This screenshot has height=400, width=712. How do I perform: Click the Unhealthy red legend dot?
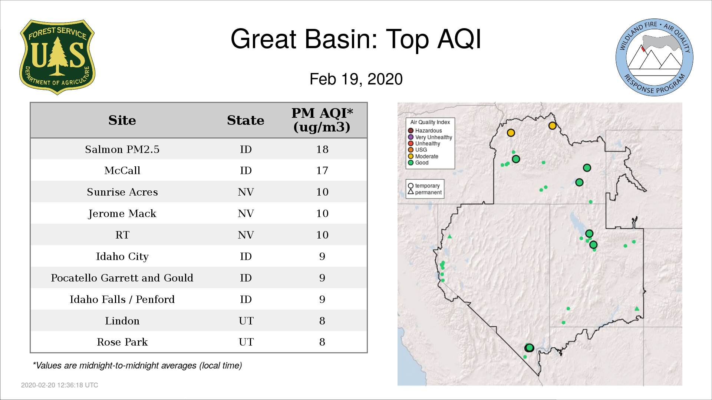pyautogui.click(x=411, y=143)
